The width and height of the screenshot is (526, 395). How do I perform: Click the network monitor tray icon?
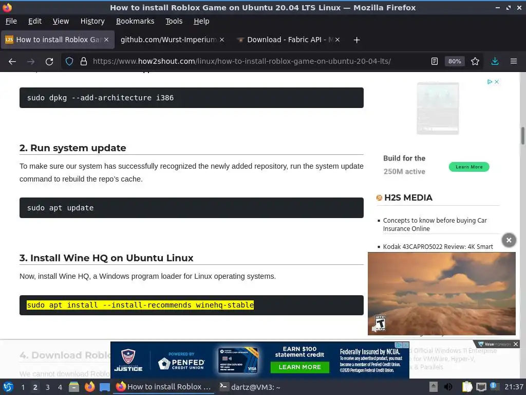tap(481, 387)
